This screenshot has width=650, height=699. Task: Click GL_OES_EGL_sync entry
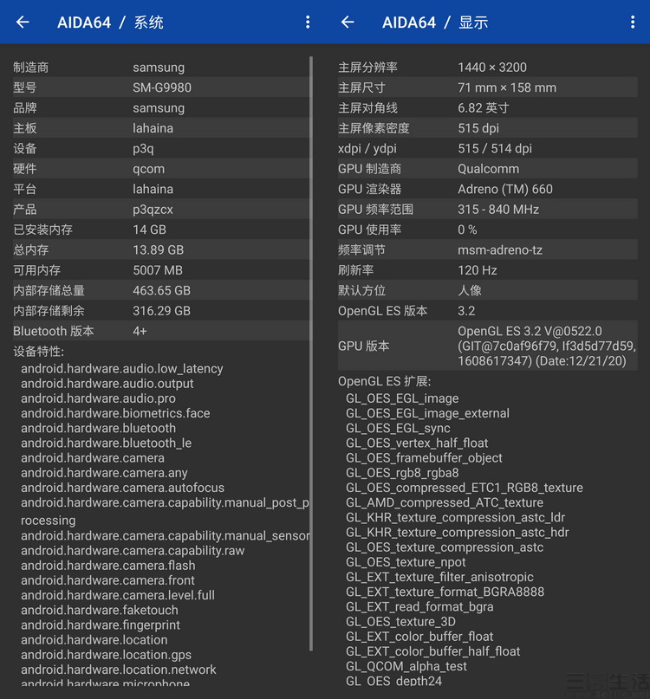tap(398, 428)
